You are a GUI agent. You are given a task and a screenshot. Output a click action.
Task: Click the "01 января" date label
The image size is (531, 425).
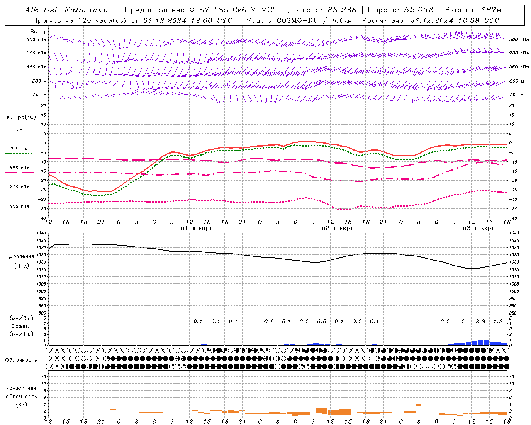[197, 228]
